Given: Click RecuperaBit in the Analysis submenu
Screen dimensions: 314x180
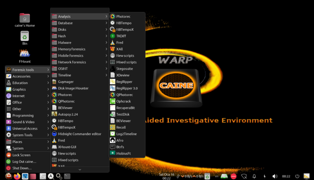Looking at the screenshot, I should click(127, 108).
